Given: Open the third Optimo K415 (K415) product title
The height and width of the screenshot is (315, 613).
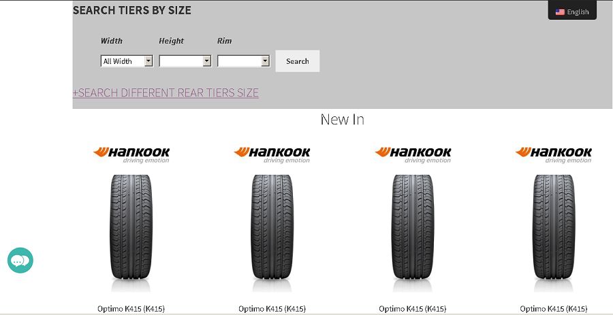Looking at the screenshot, I should (x=413, y=309).
